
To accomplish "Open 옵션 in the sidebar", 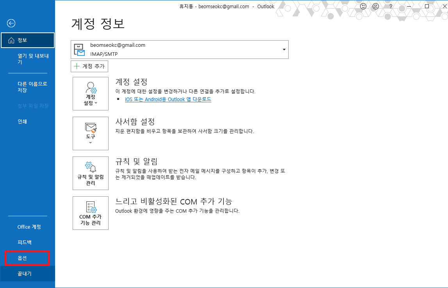I will tap(28, 258).
